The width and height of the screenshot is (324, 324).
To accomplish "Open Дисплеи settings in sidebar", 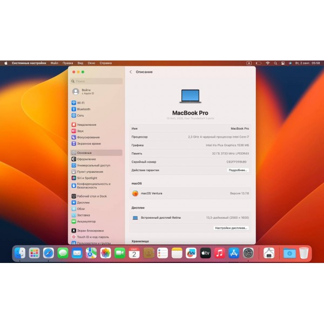I will coord(80,202).
